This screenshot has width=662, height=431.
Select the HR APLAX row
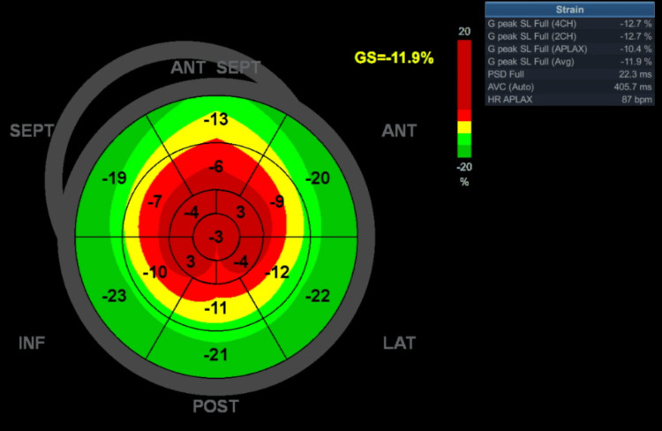(569, 100)
